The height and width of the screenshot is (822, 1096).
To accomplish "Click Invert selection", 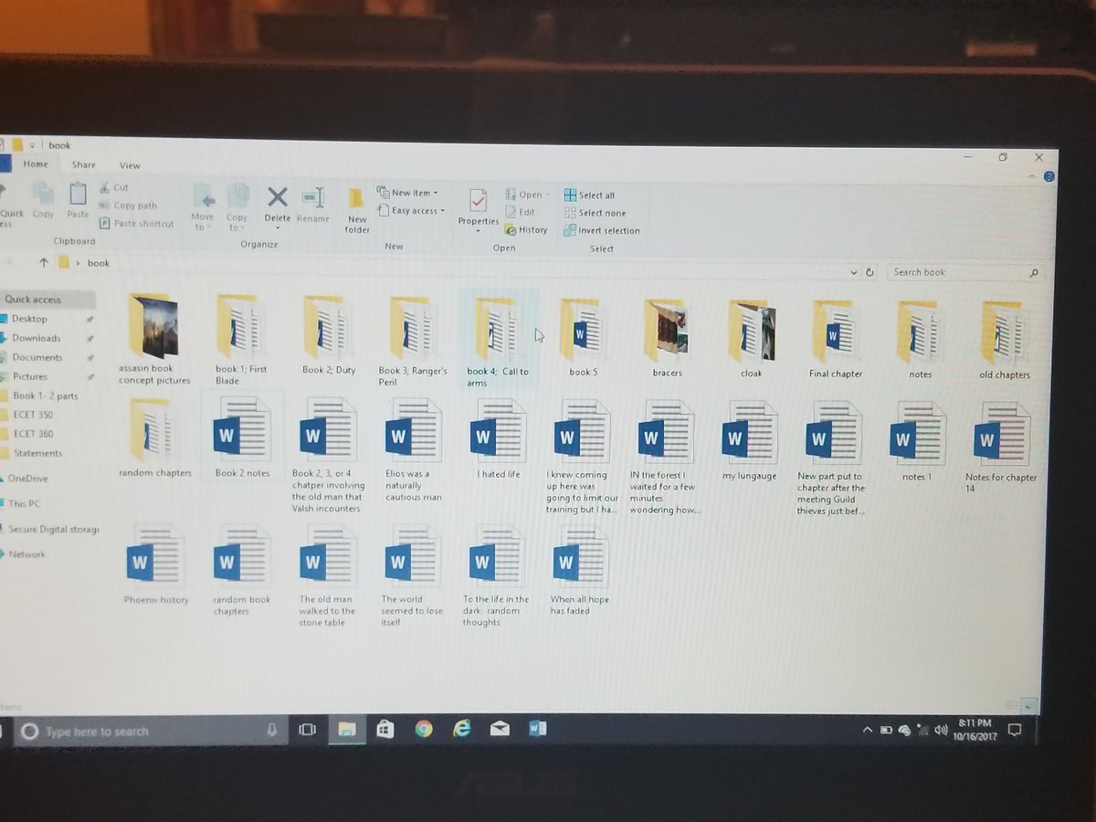I will pos(602,231).
